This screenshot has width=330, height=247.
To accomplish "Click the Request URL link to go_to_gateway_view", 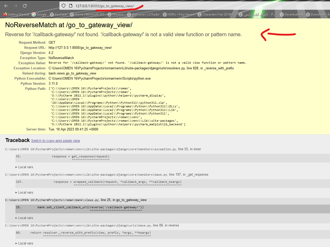I will pos(80,47).
